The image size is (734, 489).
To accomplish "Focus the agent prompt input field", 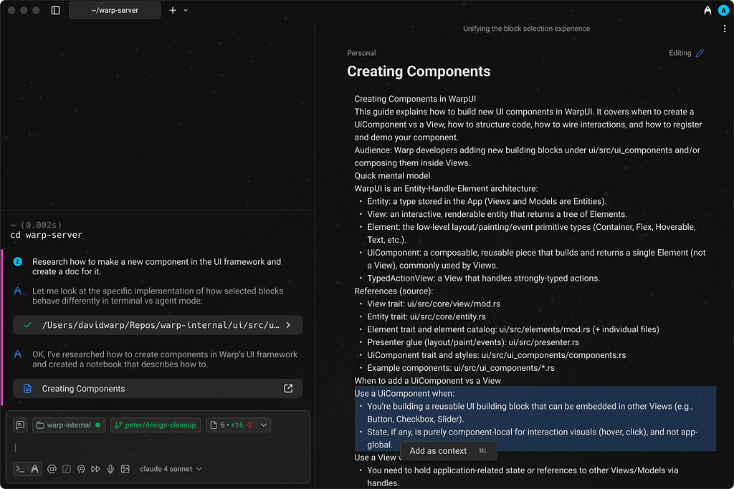I will pos(158,448).
